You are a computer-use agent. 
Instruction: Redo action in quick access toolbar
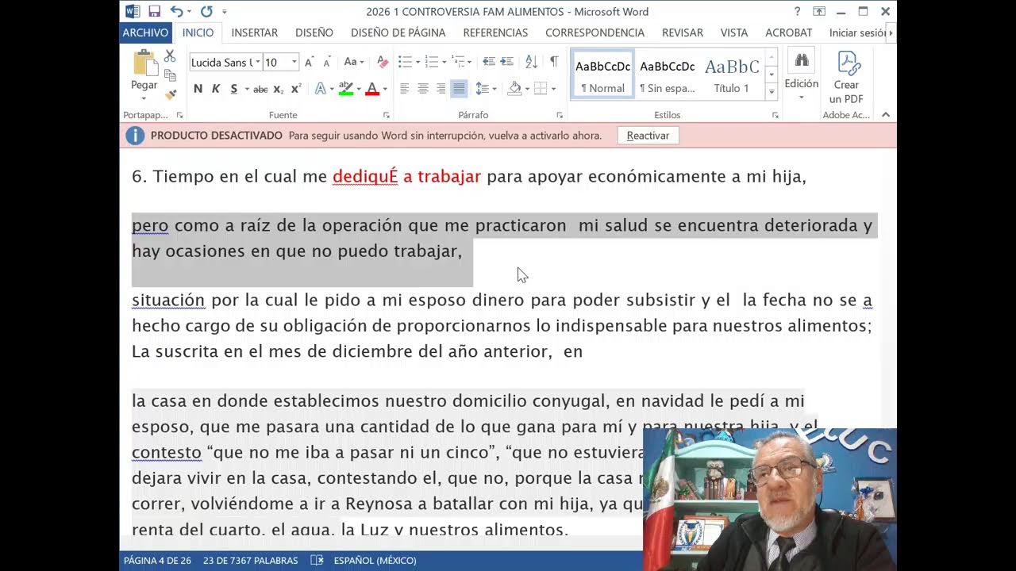coord(206,11)
